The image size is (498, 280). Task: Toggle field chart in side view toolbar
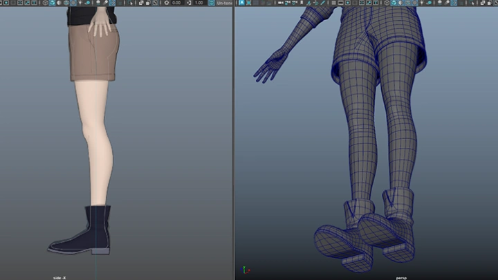click(x=20, y=3)
